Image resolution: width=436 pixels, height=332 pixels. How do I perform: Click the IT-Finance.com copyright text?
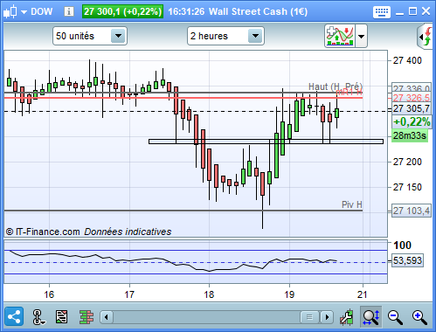(x=43, y=232)
